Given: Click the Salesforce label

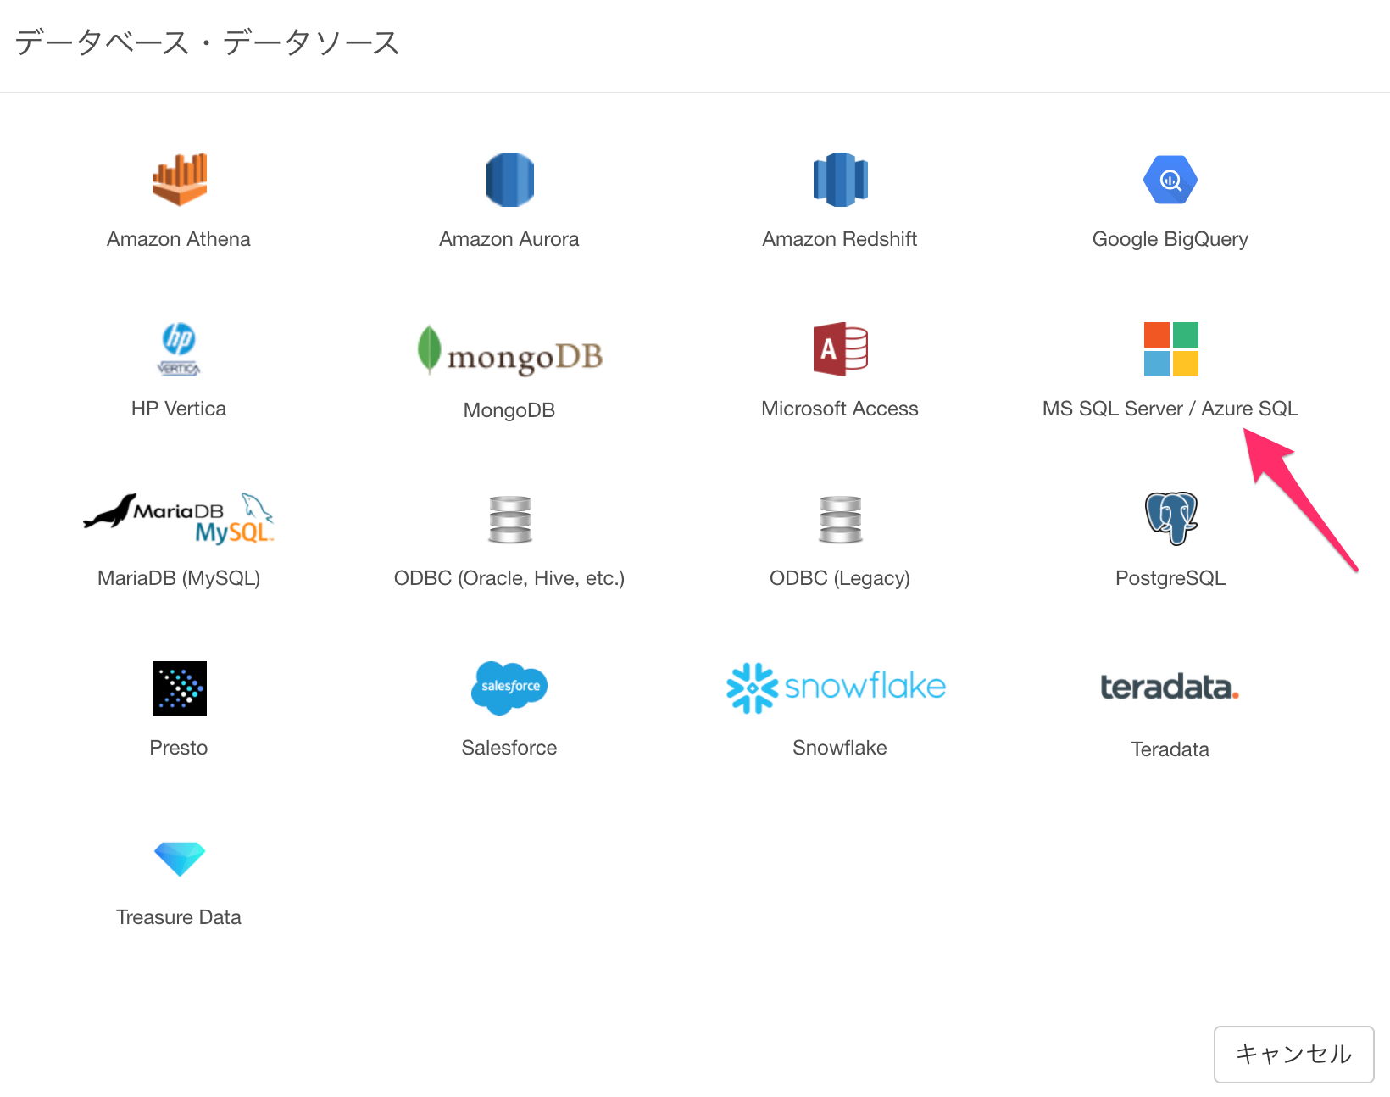Looking at the screenshot, I should pos(509,748).
